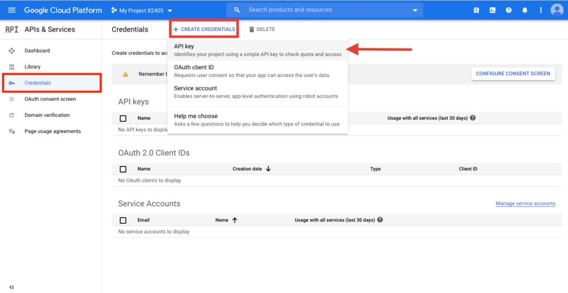Click the Page usage agreements gear icon

pyautogui.click(x=12, y=131)
